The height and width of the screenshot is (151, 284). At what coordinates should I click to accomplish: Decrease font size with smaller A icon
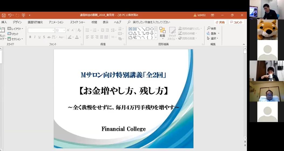[73, 30]
